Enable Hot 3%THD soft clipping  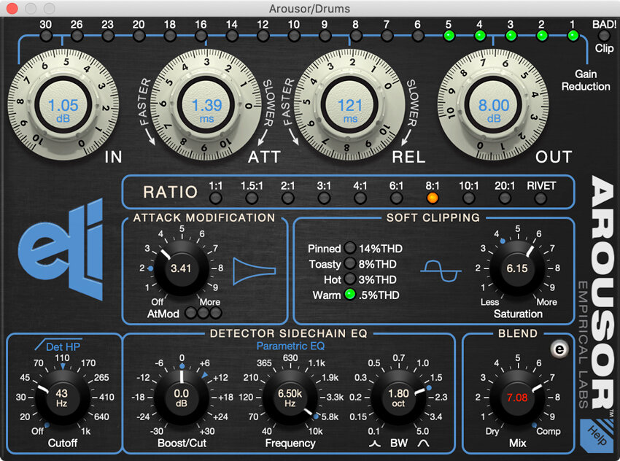click(349, 279)
